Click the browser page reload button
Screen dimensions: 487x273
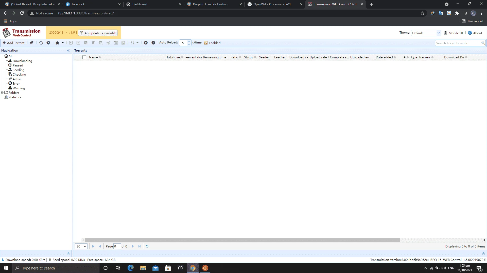coord(22,13)
